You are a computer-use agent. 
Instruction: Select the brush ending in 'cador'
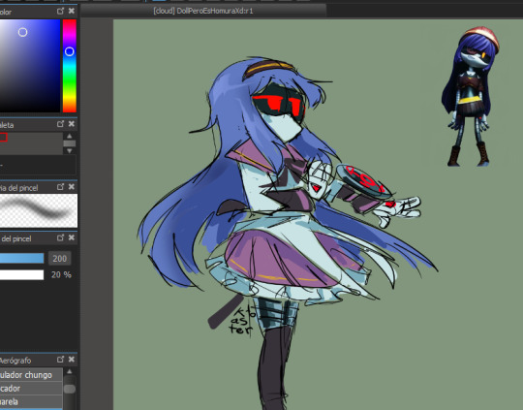pyautogui.click(x=31, y=389)
